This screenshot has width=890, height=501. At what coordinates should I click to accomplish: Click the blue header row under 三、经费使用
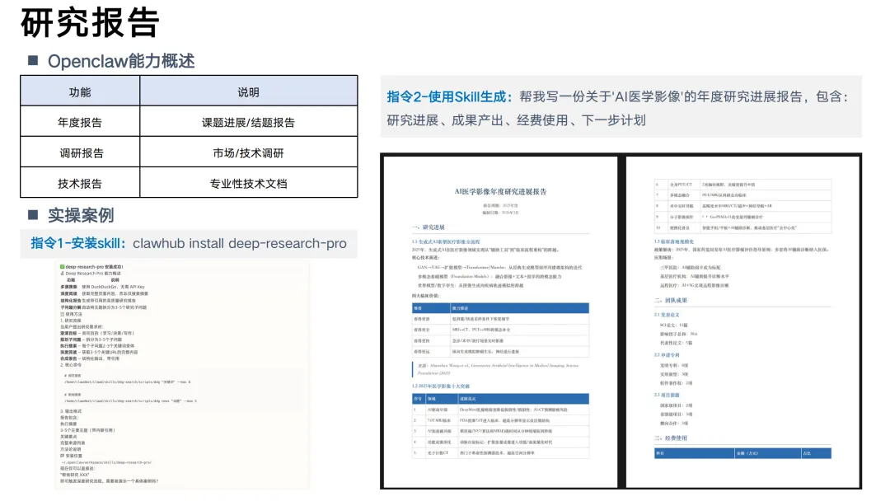(x=742, y=453)
